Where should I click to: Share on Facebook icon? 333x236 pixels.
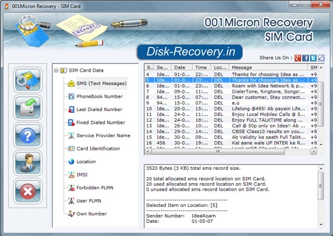point(305,58)
